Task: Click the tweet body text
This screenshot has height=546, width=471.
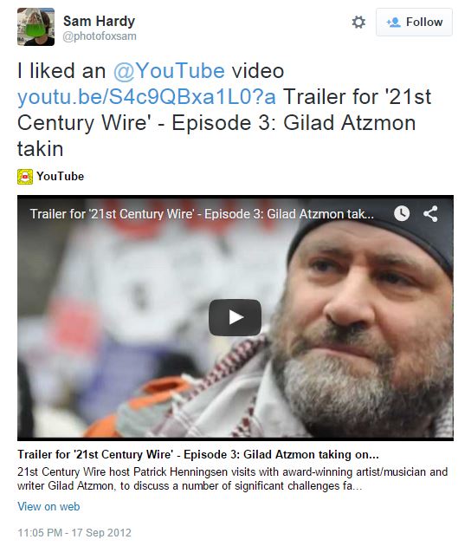Action: (x=224, y=109)
